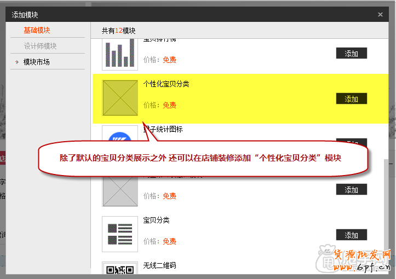
Task: Expand the 模块市场 section
Action: tap(37, 62)
